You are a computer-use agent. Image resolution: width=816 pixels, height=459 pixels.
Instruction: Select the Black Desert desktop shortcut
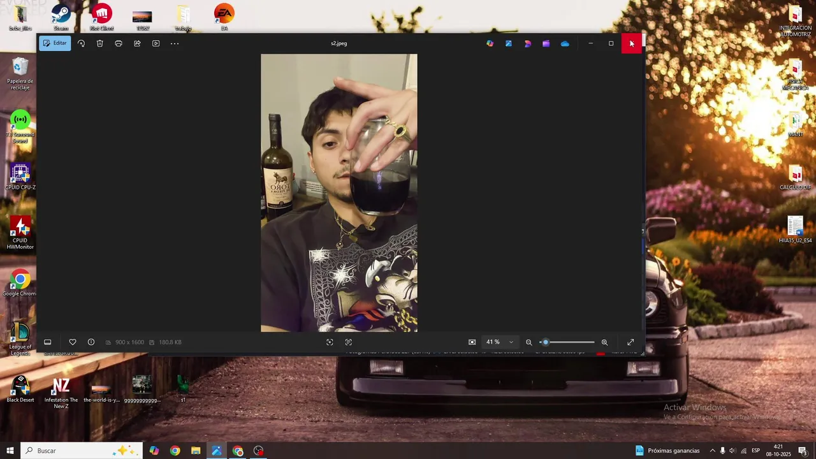pos(20,389)
